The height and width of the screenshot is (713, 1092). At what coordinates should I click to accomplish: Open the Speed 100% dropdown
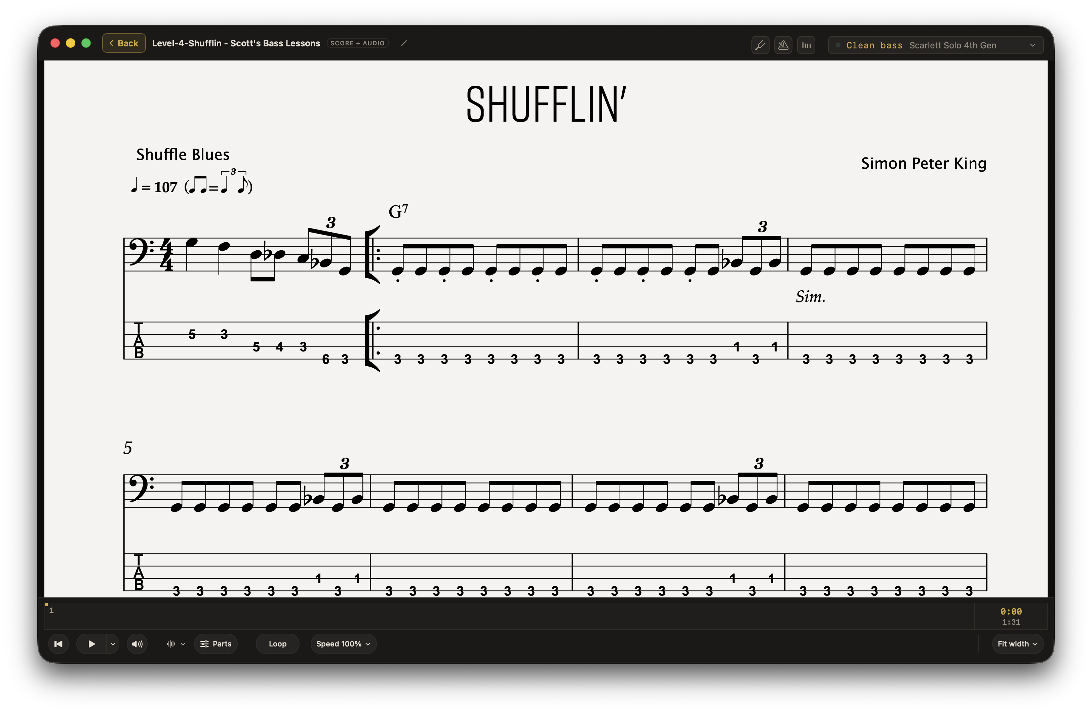pos(343,644)
